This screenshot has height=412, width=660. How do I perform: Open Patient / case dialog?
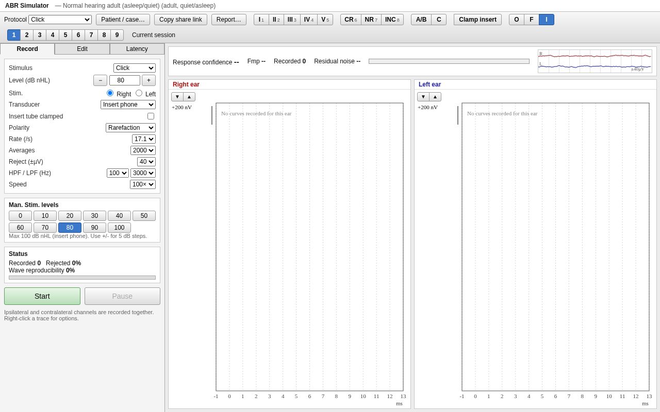point(123,20)
